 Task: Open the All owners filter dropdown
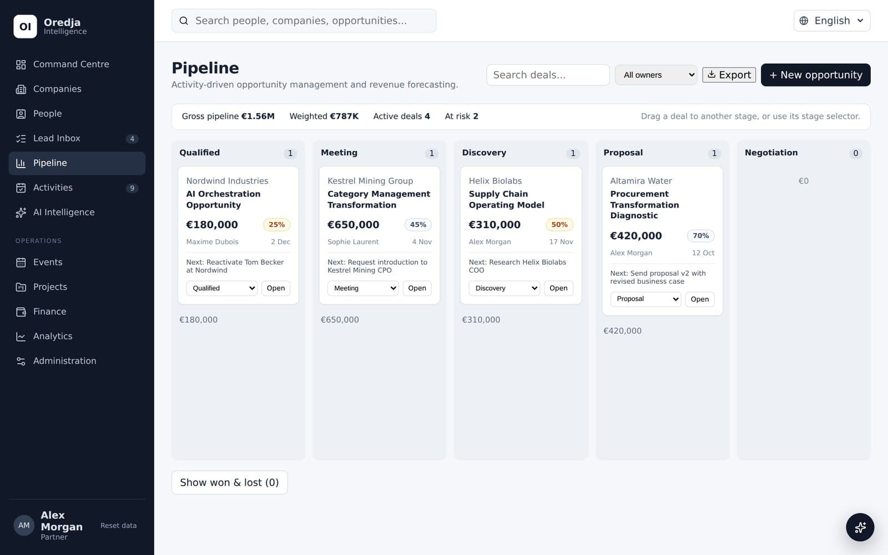[x=656, y=75]
